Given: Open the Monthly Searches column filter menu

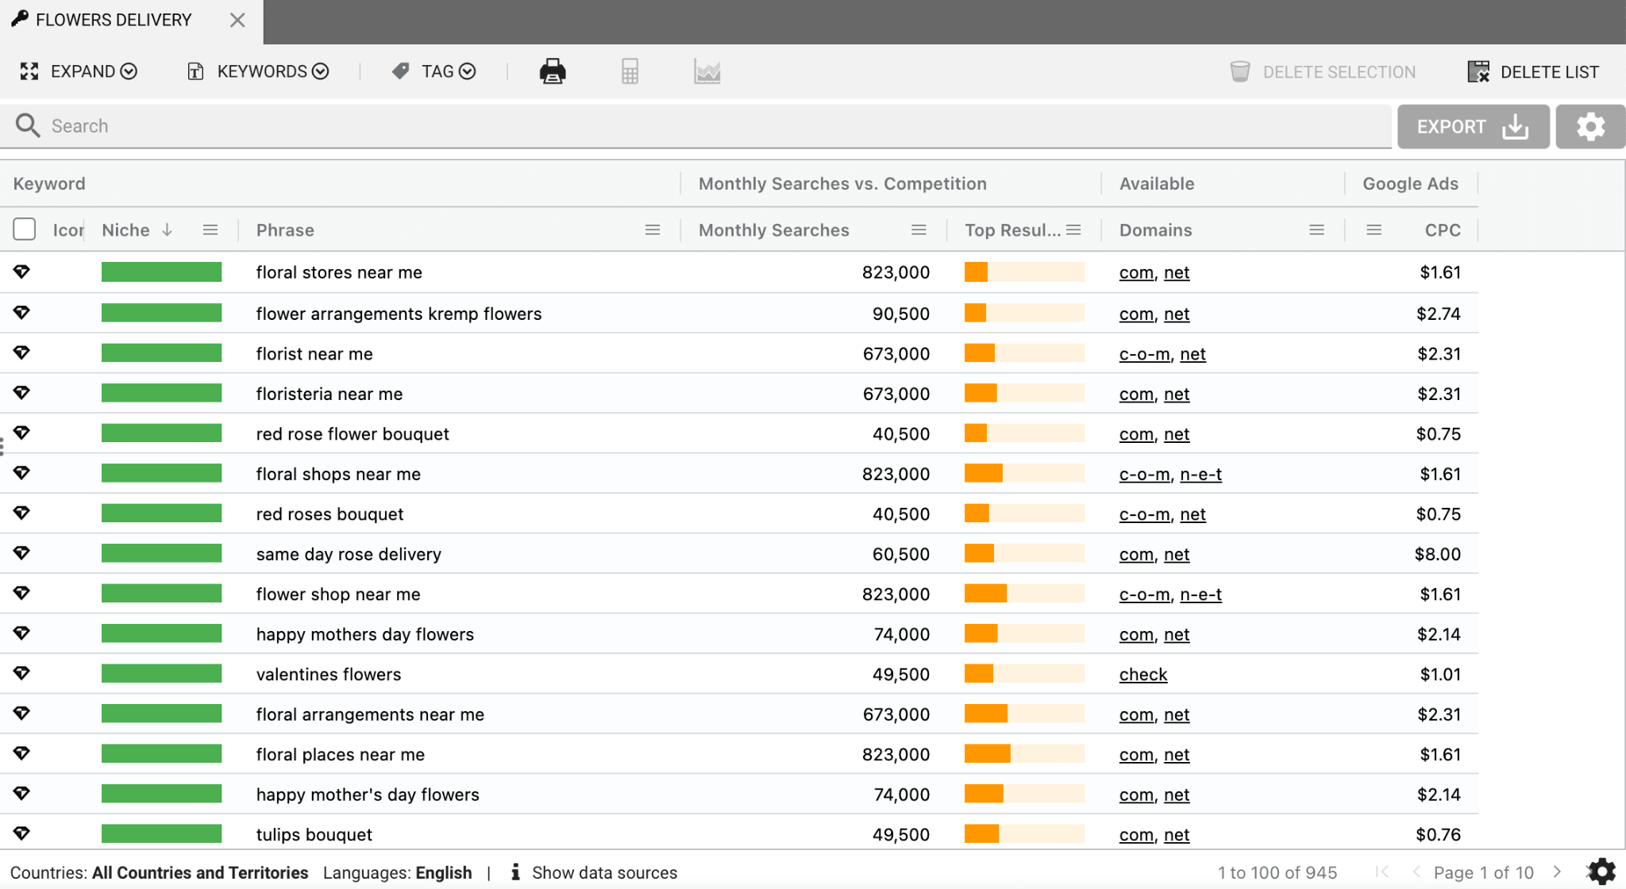Looking at the screenshot, I should (918, 229).
